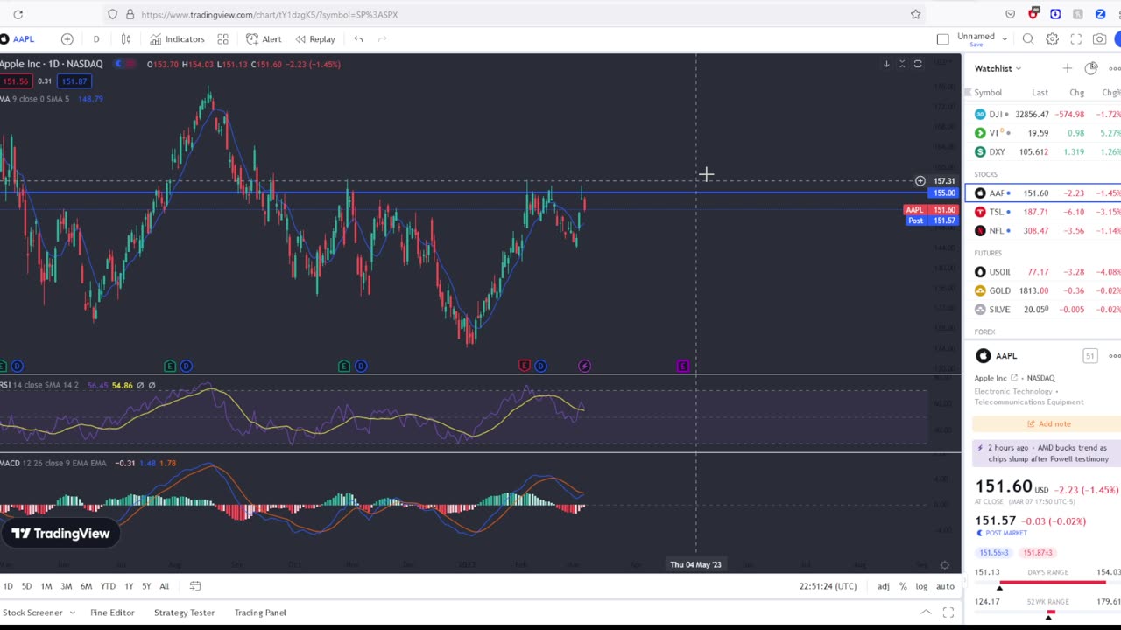Toggle auto scale
The width and height of the screenshot is (1121, 630).
[945, 586]
